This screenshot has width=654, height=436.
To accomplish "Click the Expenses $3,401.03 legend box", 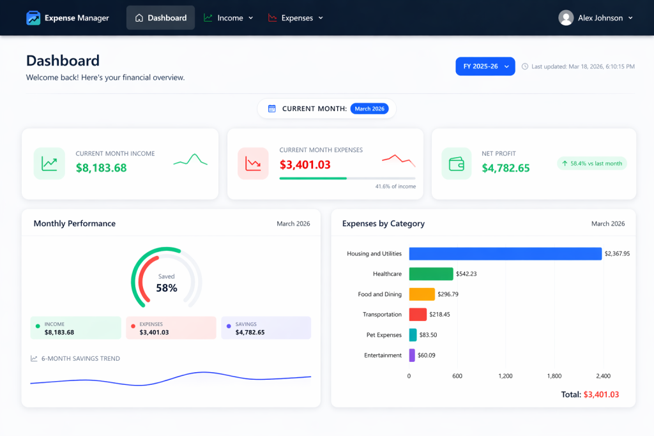I will (x=171, y=328).
